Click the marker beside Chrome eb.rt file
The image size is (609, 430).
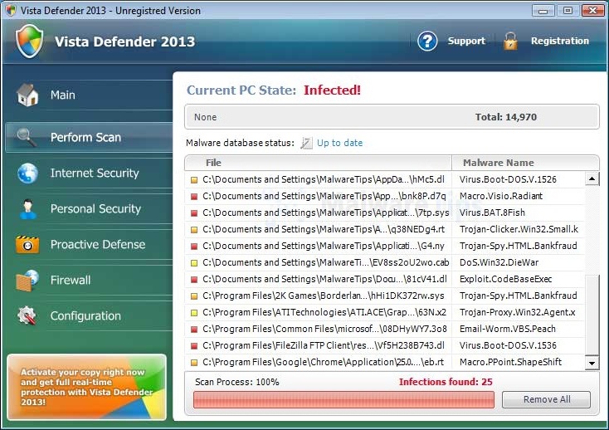click(x=194, y=363)
